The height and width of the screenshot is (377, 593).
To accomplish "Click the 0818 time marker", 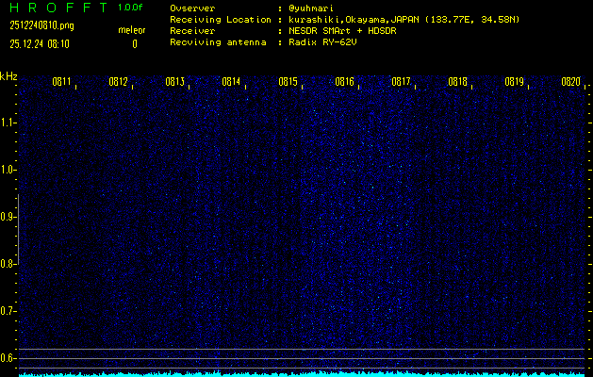I will point(457,82).
